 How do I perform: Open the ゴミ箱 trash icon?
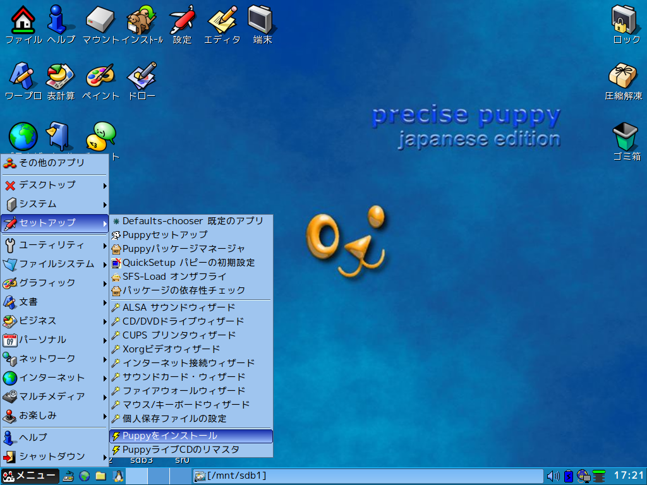tap(626, 136)
